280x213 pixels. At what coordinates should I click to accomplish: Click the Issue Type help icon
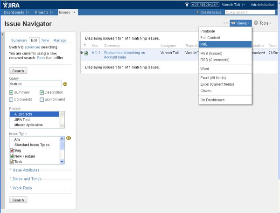(69, 138)
